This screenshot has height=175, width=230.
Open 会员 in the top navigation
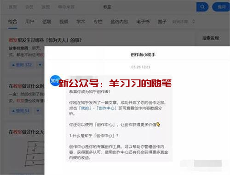pyautogui.click(x=29, y=7)
